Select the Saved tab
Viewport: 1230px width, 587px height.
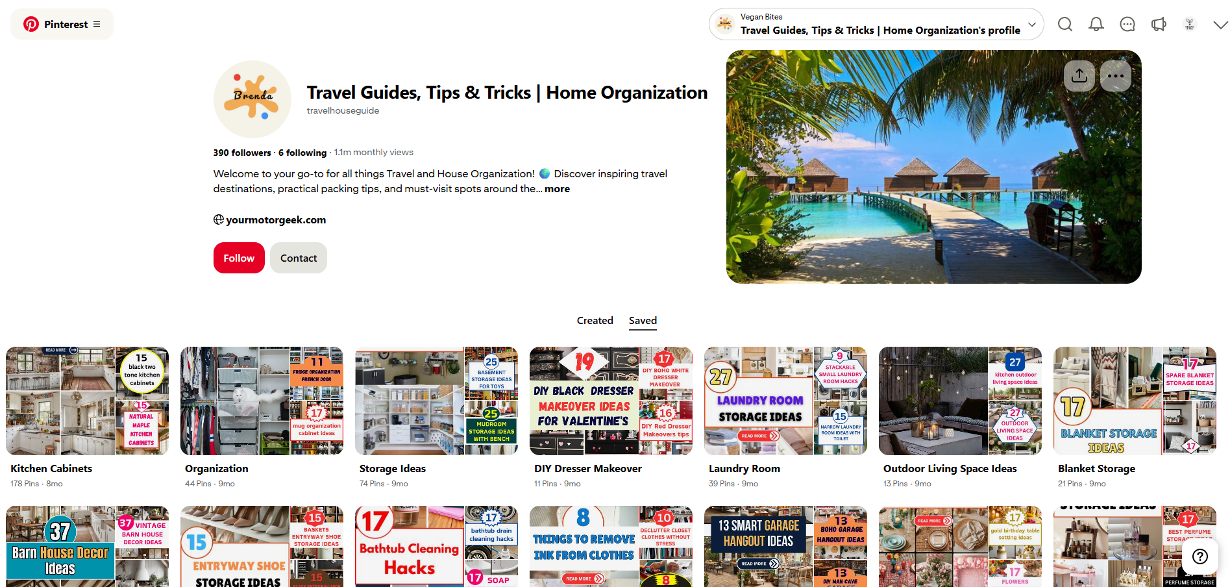click(x=643, y=321)
